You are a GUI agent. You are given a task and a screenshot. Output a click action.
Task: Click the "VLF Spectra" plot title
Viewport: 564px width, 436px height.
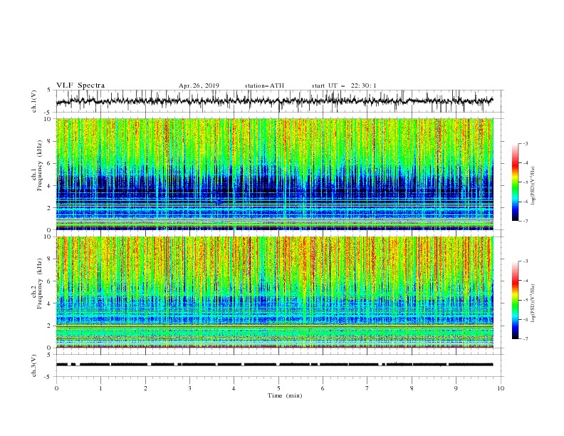[x=80, y=85]
